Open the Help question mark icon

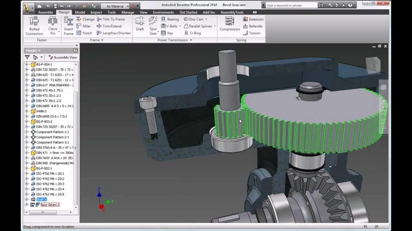coord(350,5)
